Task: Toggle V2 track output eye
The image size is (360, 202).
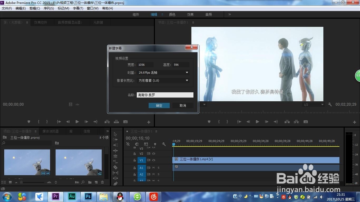Action: click(154, 153)
